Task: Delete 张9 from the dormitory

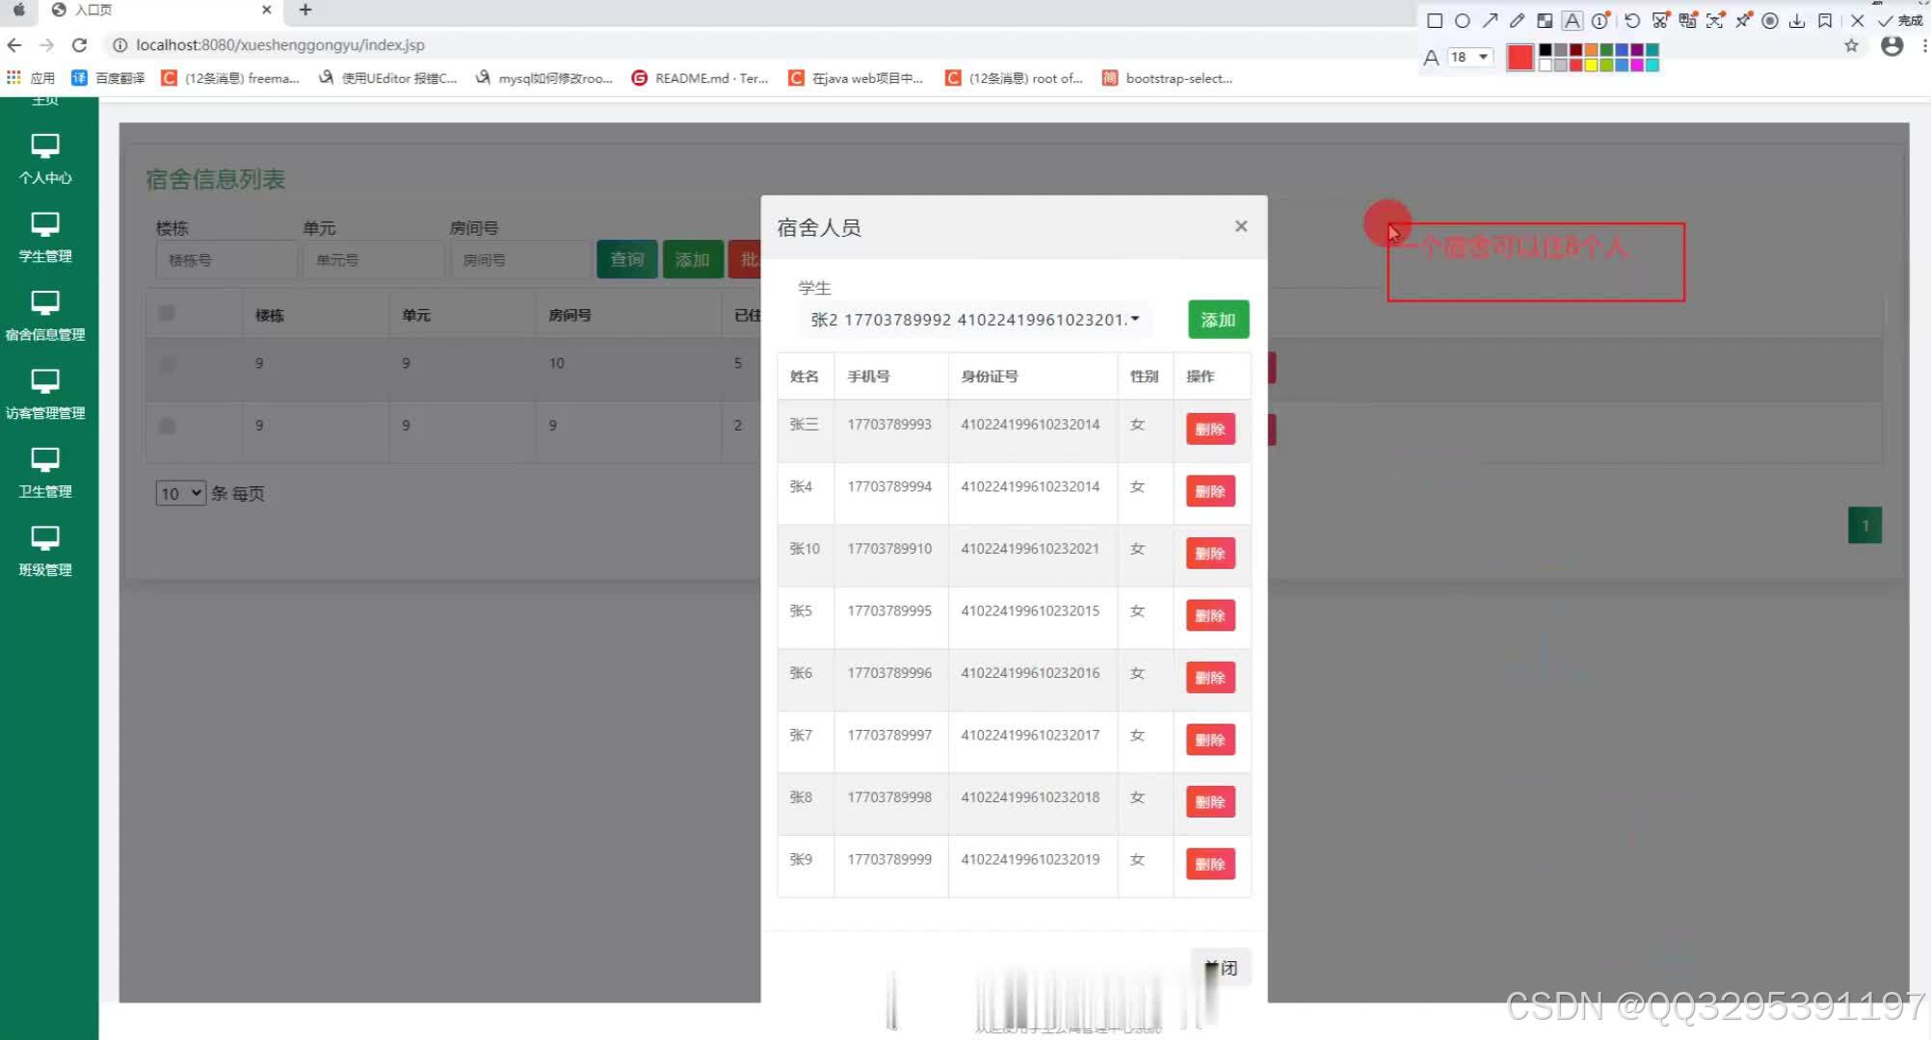Action: click(1210, 864)
